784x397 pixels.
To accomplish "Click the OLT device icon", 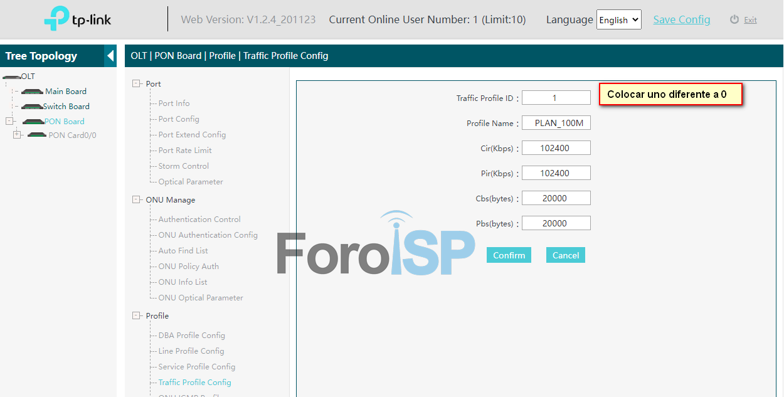I will pyautogui.click(x=12, y=77).
